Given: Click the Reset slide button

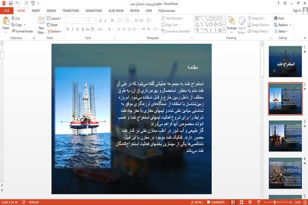Looking at the screenshot, I should [x=52, y=25].
